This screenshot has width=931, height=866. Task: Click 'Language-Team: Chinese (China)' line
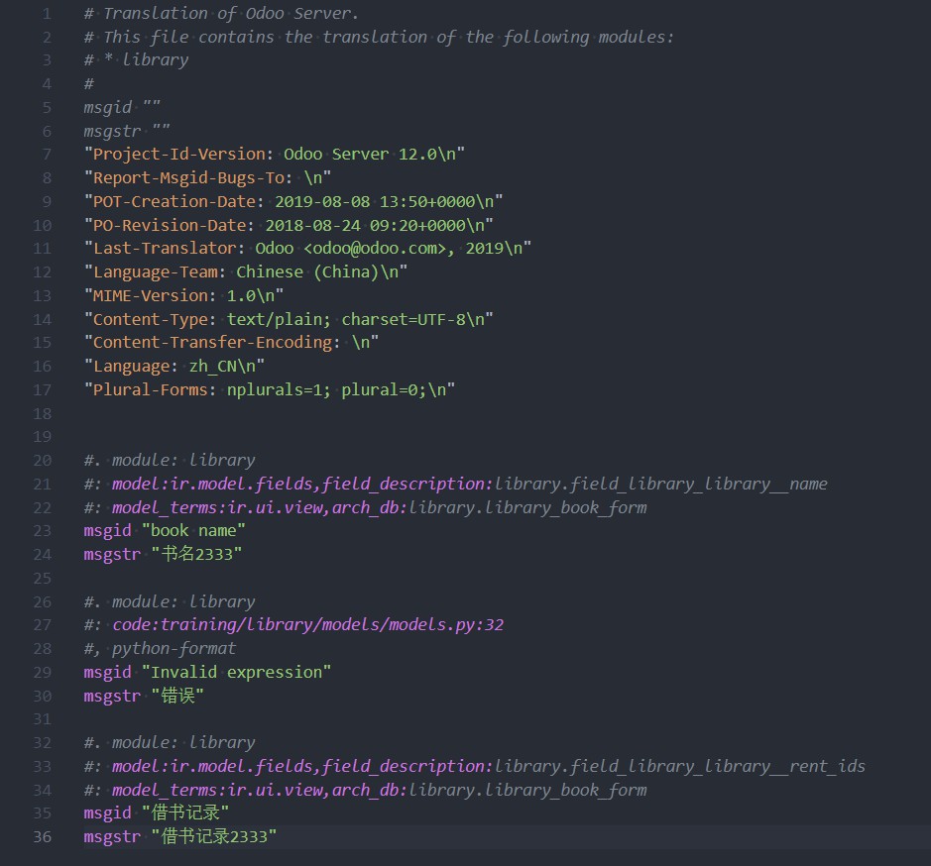[246, 271]
